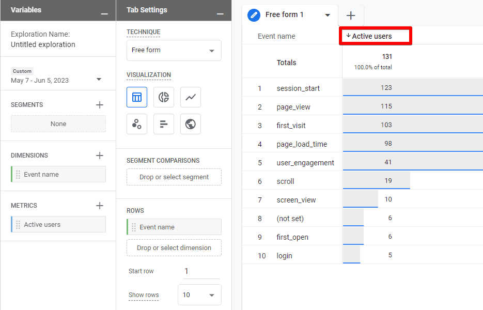
Task: Select the scatter plot visualization
Action: (x=137, y=124)
